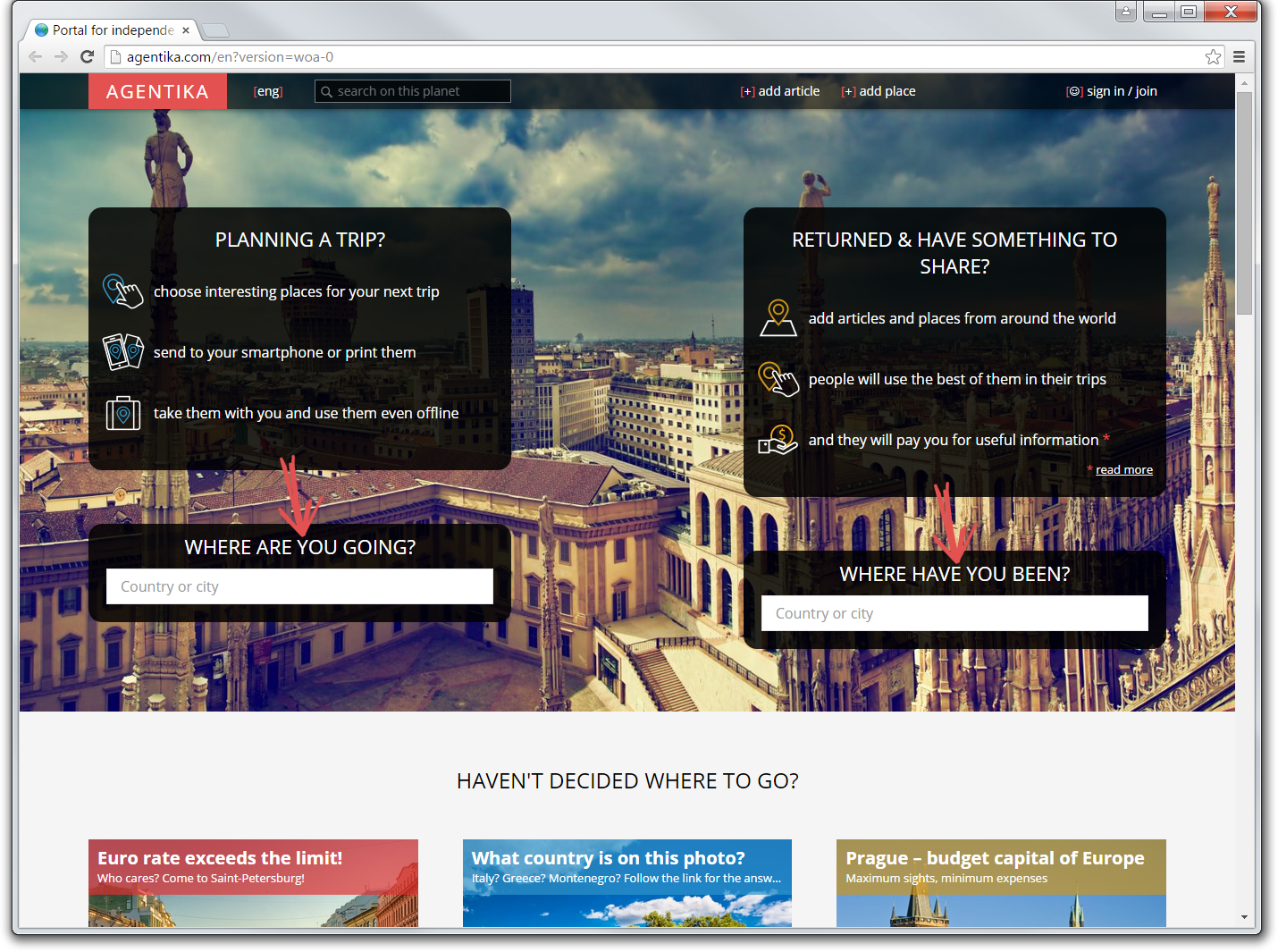Click 'sign in / join'

pos(1112,91)
